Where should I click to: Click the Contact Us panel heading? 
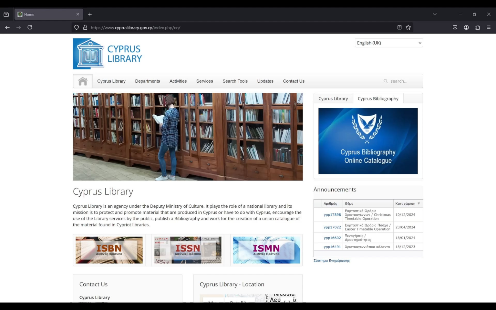(93, 284)
